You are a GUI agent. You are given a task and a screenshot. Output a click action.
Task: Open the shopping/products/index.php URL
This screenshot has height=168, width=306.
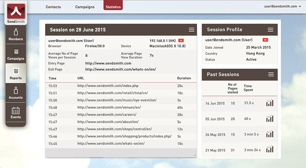pos(124,136)
